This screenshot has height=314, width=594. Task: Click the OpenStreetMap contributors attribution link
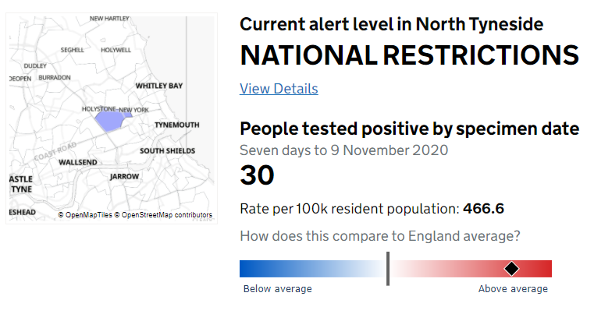pos(166,215)
